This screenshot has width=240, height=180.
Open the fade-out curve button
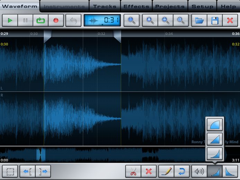point(230,171)
